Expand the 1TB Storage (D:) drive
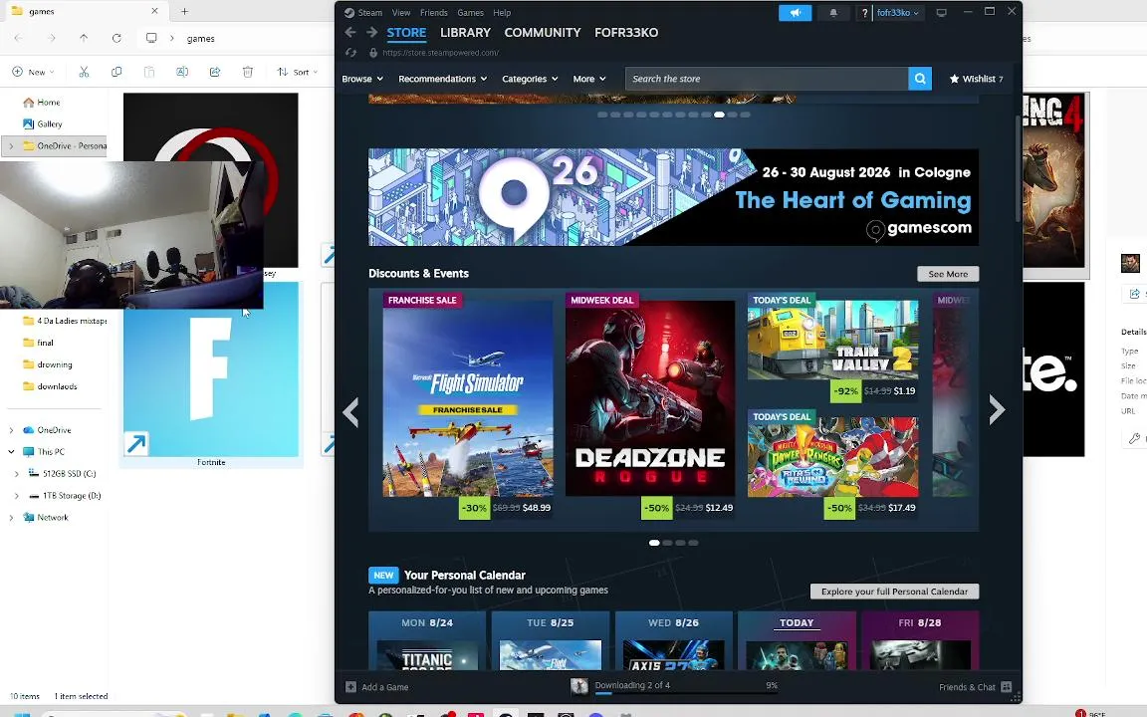This screenshot has height=717, width=1147. (17, 496)
